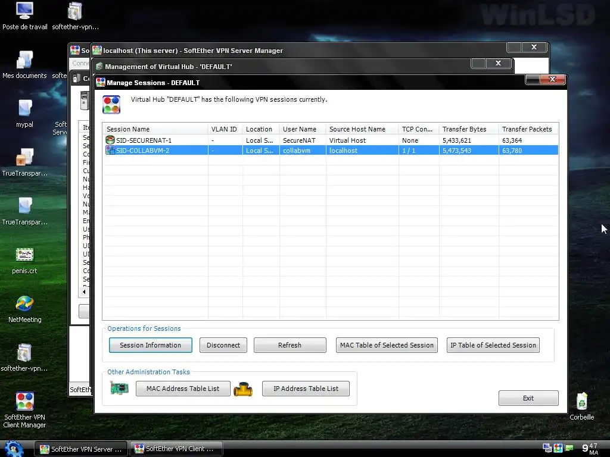Sort by VLAN ID column header
Screen dimensions: 610x457
click(225, 129)
